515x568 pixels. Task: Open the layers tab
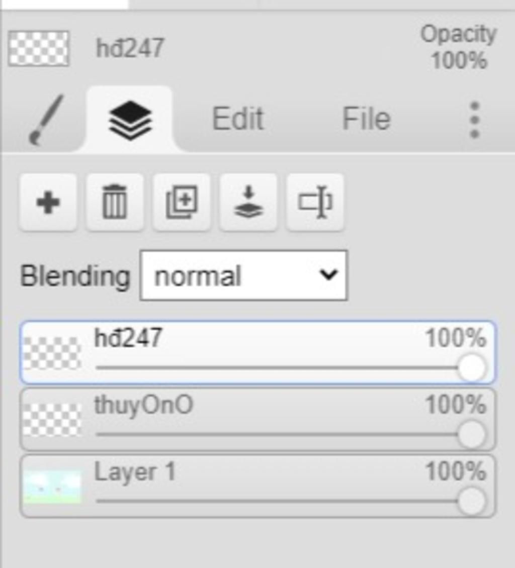tap(130, 120)
